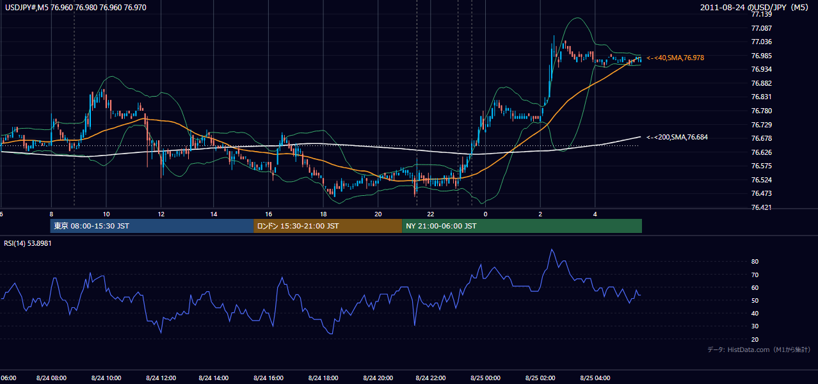The image size is (818, 384).
Task: Click the 8/24 12:00 date label
Action: (161, 378)
